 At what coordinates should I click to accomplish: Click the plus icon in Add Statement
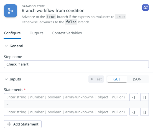click(9, 124)
